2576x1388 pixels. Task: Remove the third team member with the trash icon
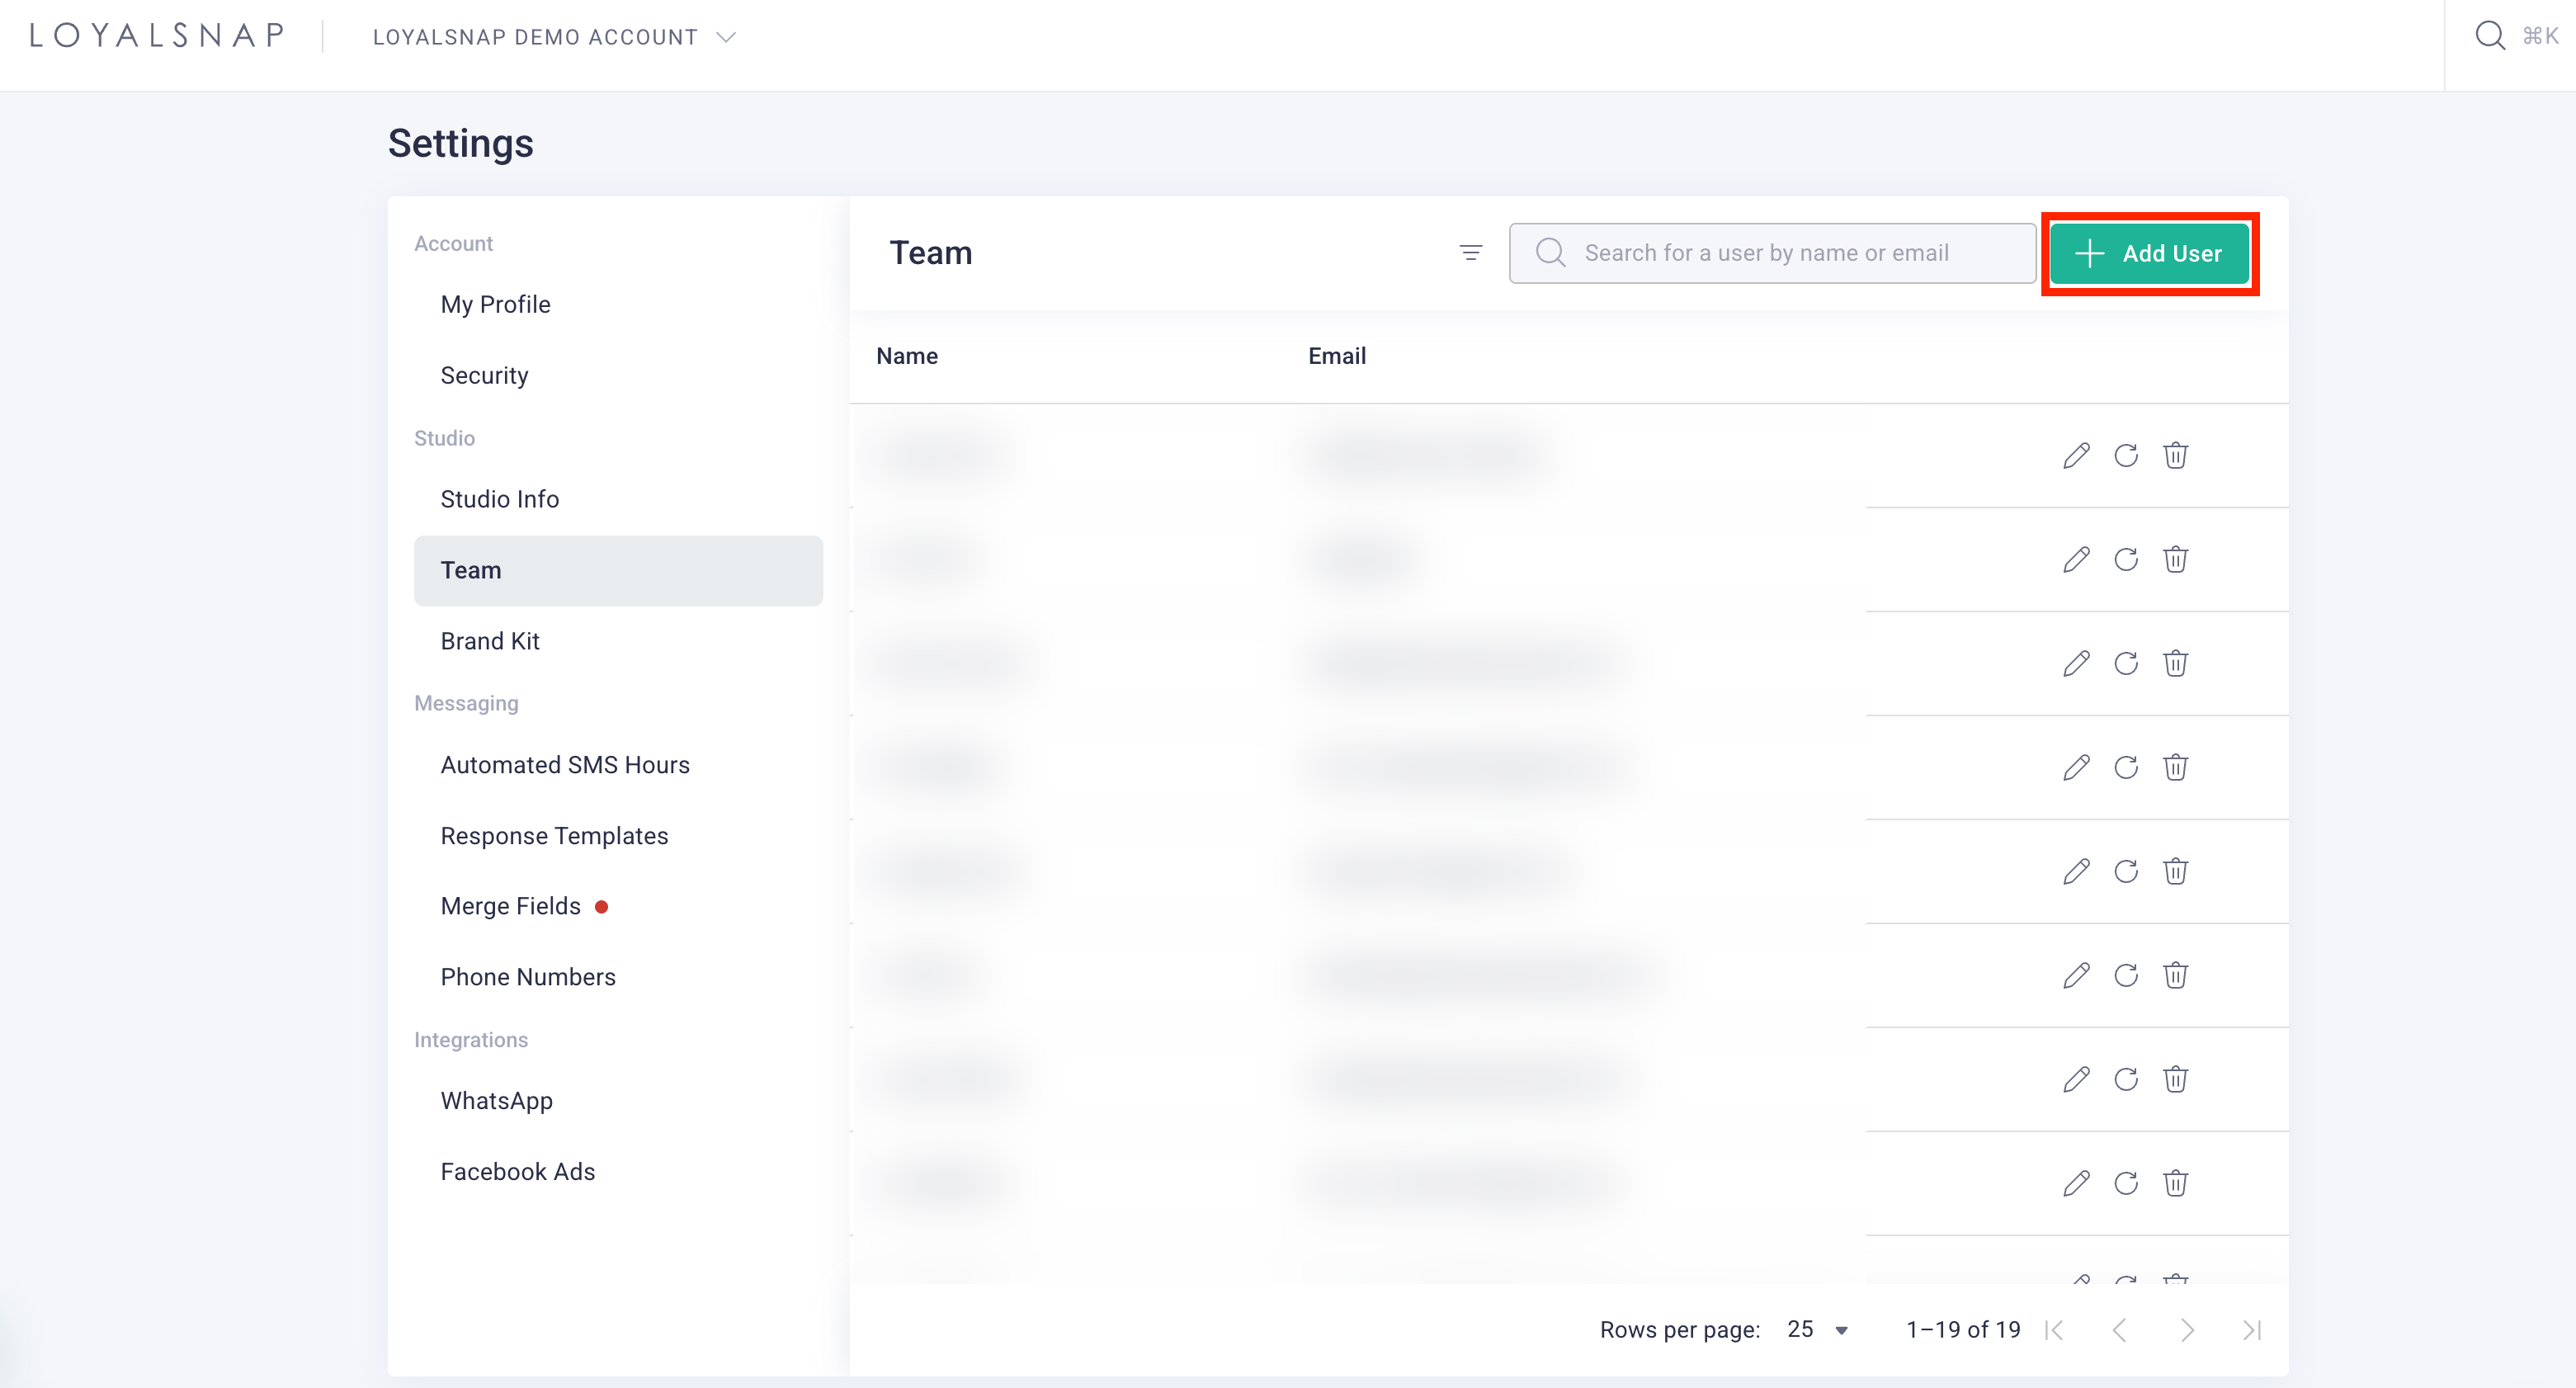pyautogui.click(x=2175, y=664)
